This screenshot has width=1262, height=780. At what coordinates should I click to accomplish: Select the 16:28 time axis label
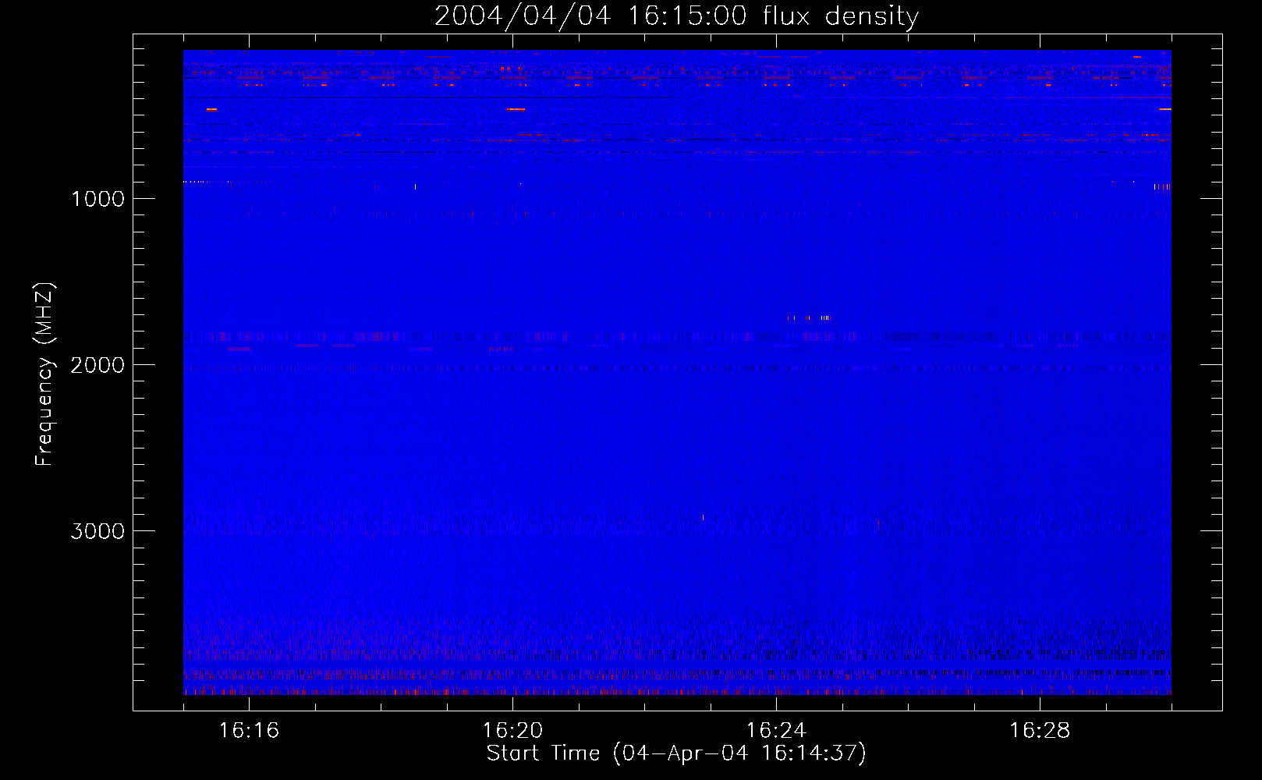click(x=1040, y=731)
